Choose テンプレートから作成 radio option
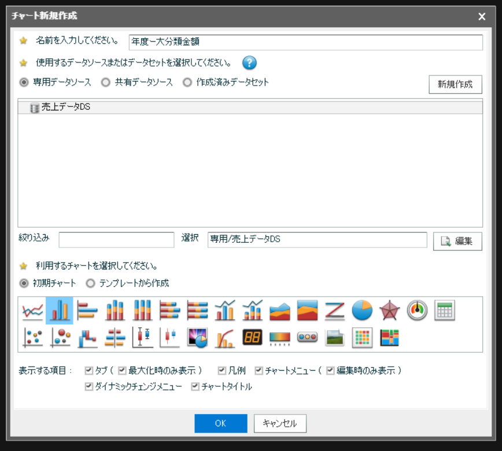This screenshot has width=502, height=451. 91,283
